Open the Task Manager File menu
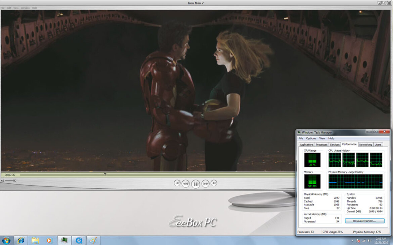The height and width of the screenshot is (245, 393). coord(301,138)
